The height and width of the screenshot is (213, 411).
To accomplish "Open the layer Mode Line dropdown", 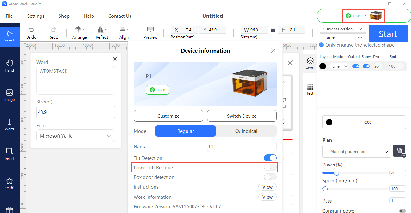I will tap(339, 66).
